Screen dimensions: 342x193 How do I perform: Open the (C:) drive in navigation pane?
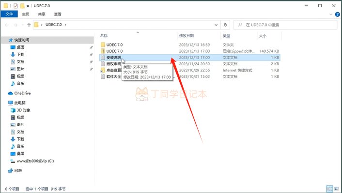pyautogui.click(x=35, y=161)
